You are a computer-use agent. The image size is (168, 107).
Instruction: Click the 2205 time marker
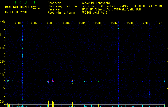82,23
